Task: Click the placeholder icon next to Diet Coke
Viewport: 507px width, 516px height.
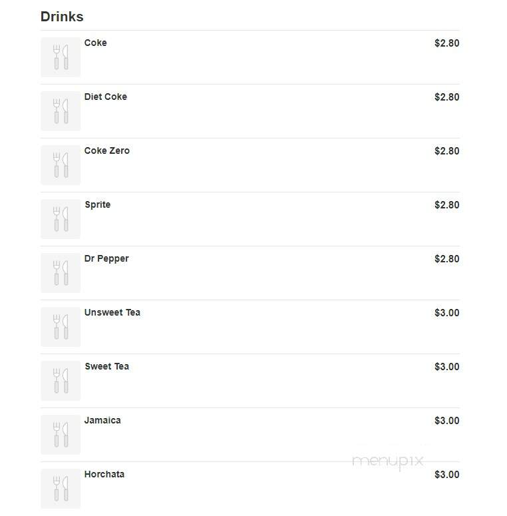Action: tap(61, 111)
